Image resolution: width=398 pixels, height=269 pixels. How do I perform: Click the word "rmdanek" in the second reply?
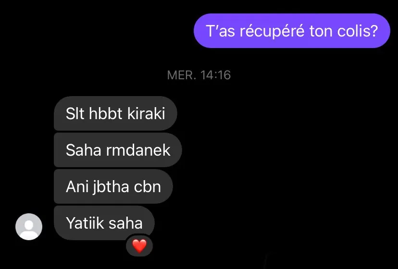coord(138,150)
